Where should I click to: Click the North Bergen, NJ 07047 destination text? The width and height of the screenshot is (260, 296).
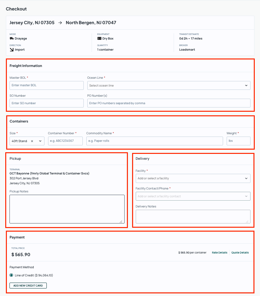pos(91,23)
